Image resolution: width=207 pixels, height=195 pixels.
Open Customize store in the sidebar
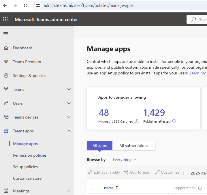tap(27, 178)
